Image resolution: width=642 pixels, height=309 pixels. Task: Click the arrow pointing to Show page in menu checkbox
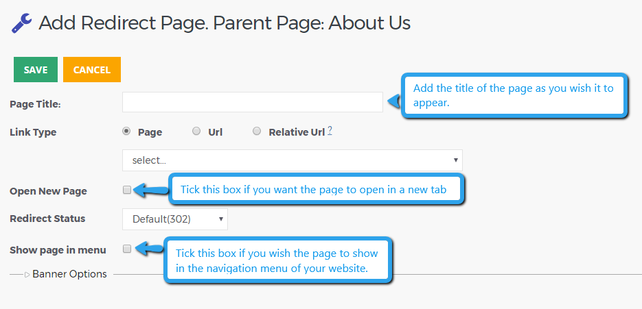point(148,249)
